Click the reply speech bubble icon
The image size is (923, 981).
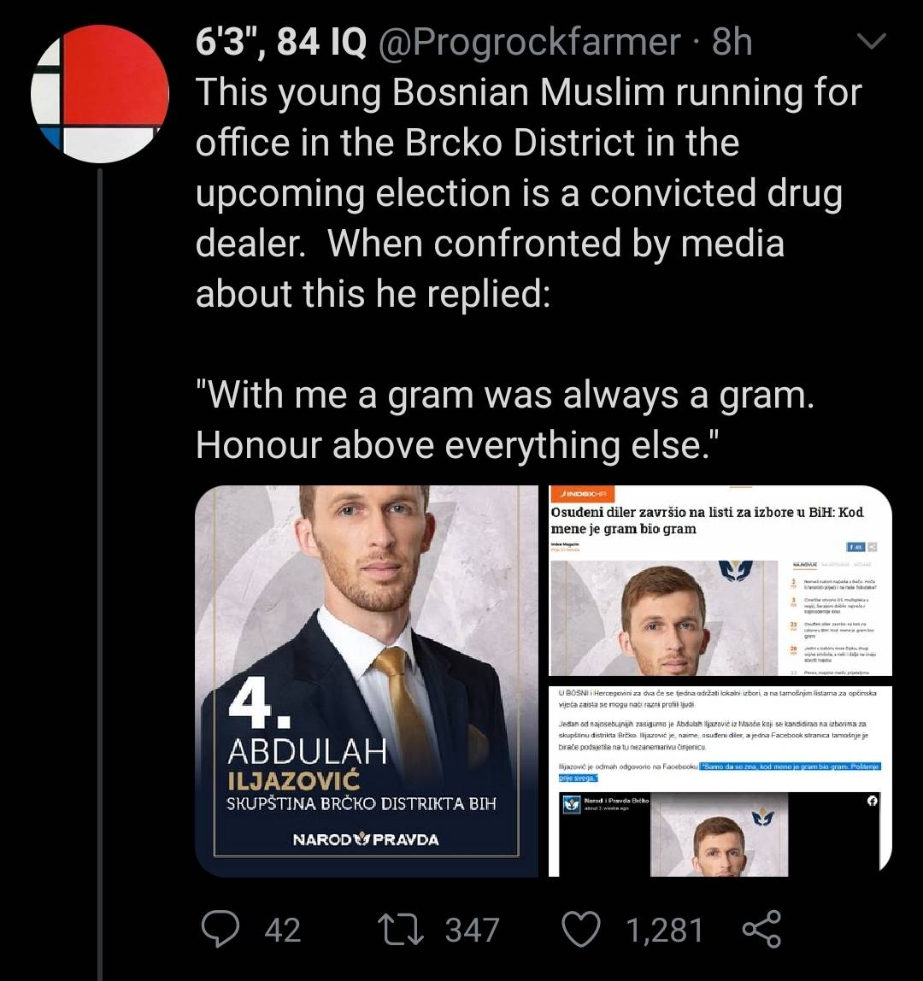click(x=219, y=929)
